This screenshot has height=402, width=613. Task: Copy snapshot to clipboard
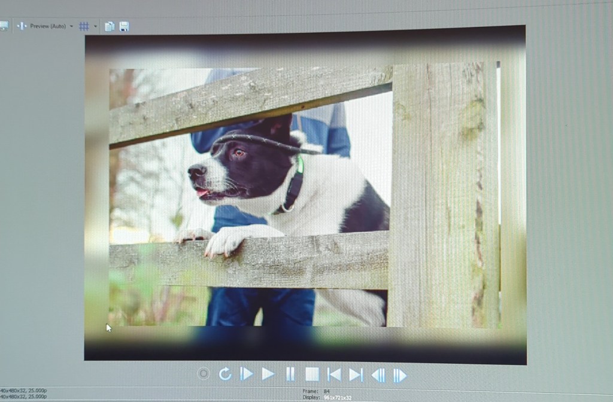[x=110, y=26]
